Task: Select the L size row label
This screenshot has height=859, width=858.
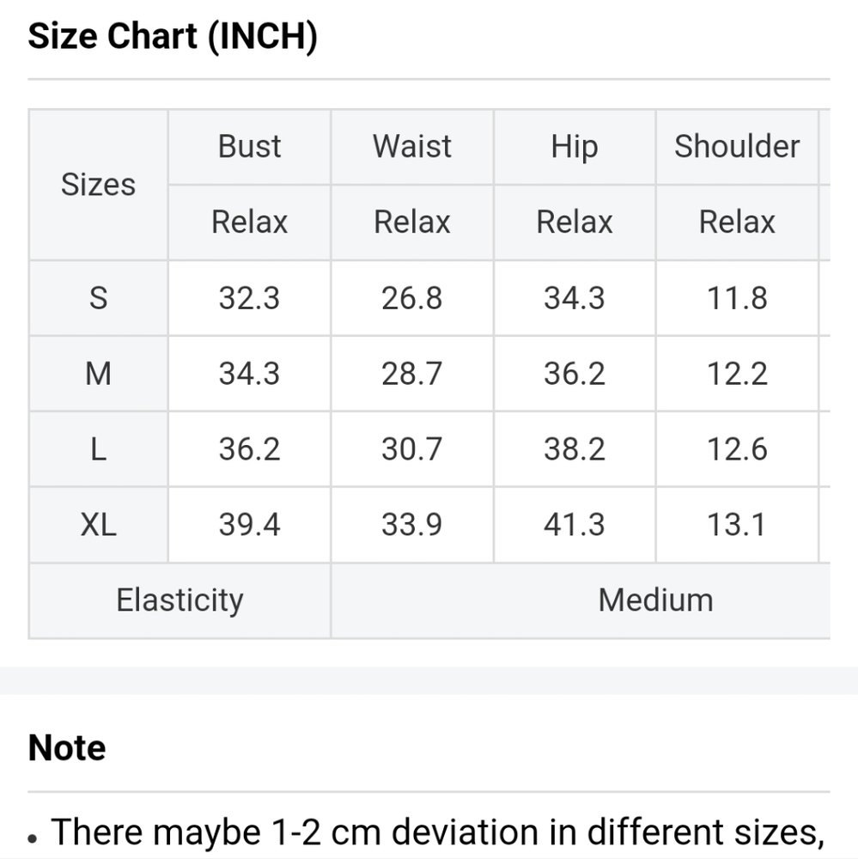Action: point(98,449)
